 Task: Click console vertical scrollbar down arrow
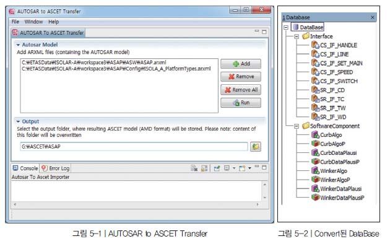pos(265,198)
